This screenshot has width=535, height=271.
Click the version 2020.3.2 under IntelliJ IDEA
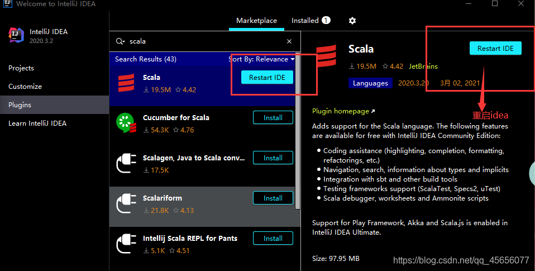[41, 41]
